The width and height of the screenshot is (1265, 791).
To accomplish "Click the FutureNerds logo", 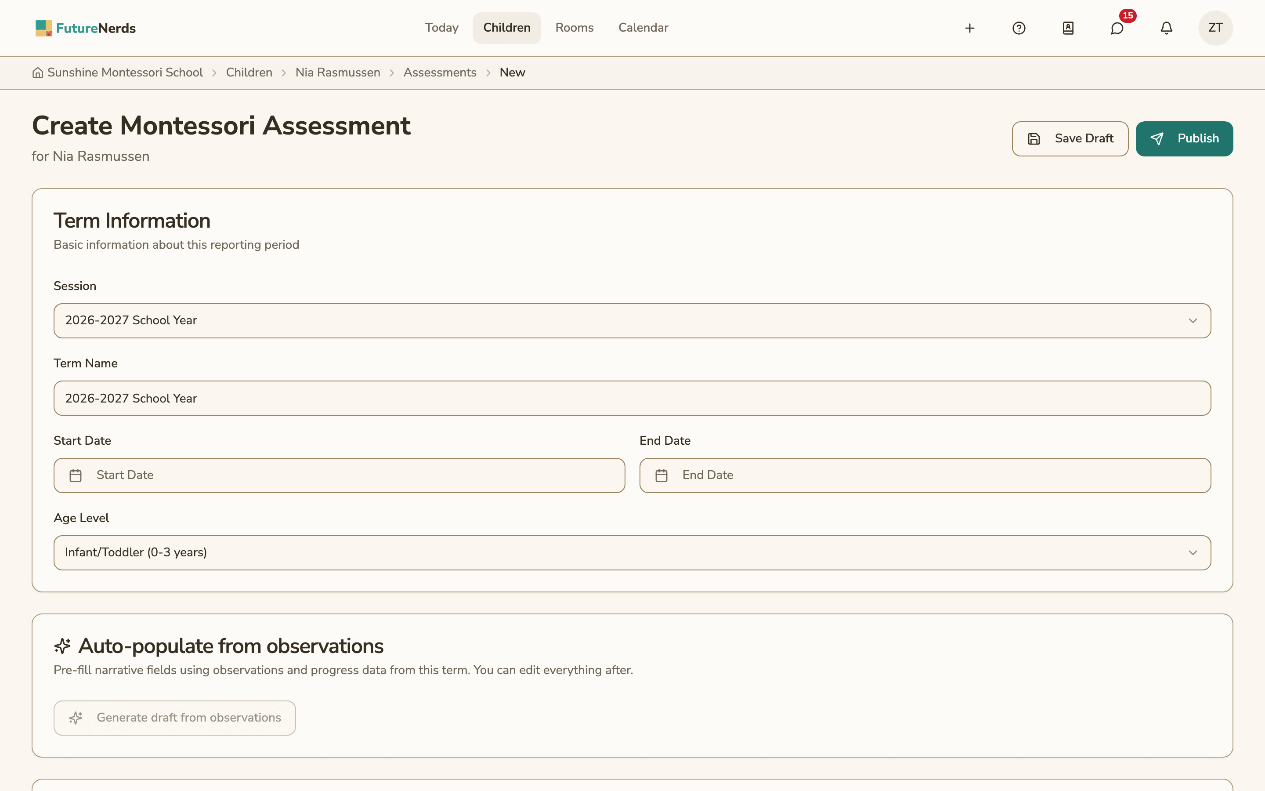I will click(x=85, y=28).
